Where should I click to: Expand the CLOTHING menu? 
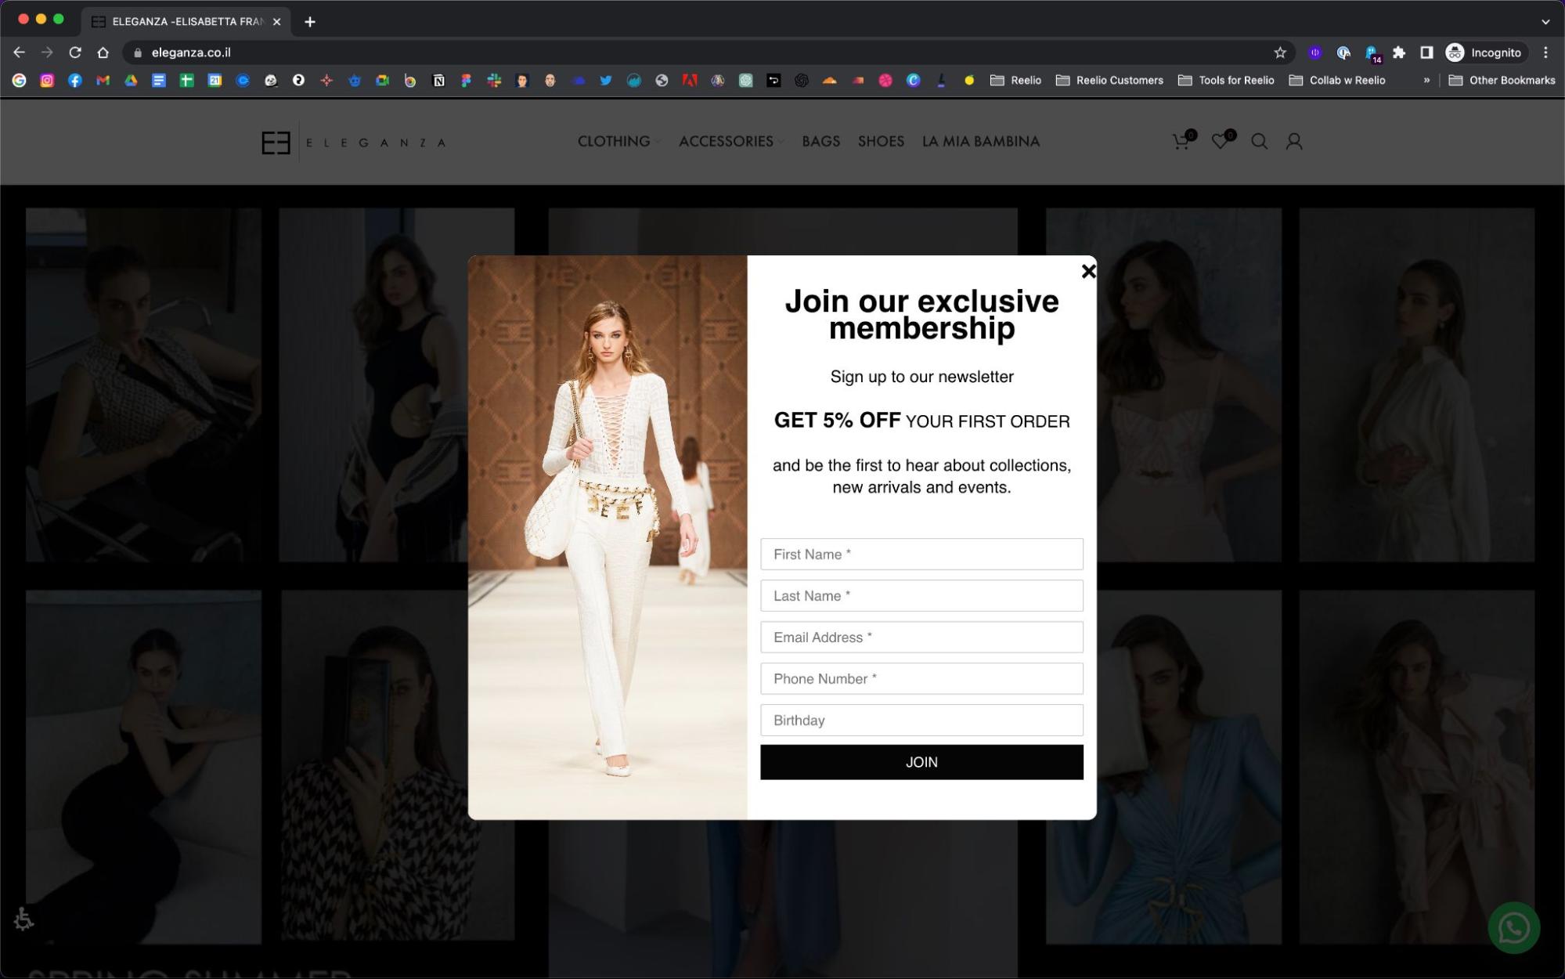point(618,142)
